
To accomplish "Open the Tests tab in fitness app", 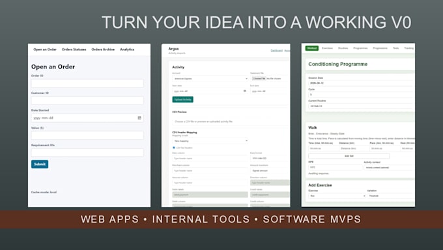I will click(396, 48).
